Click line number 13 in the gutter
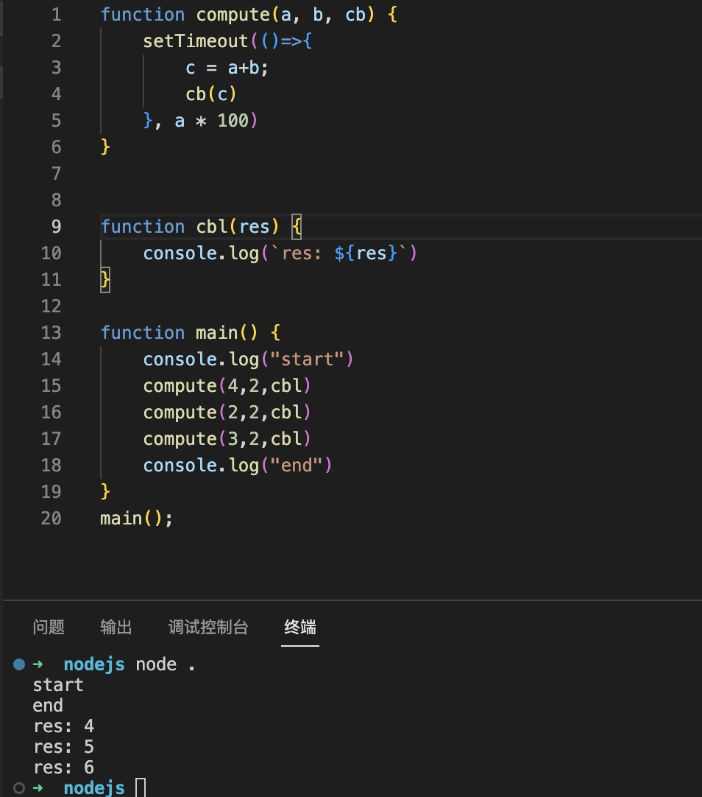702x797 pixels. (x=52, y=333)
